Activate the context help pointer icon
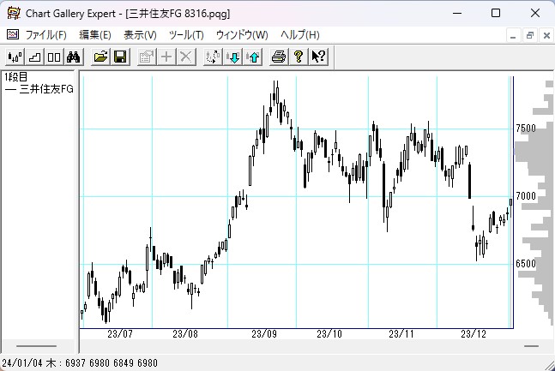This screenshot has width=555, height=371. click(x=318, y=57)
